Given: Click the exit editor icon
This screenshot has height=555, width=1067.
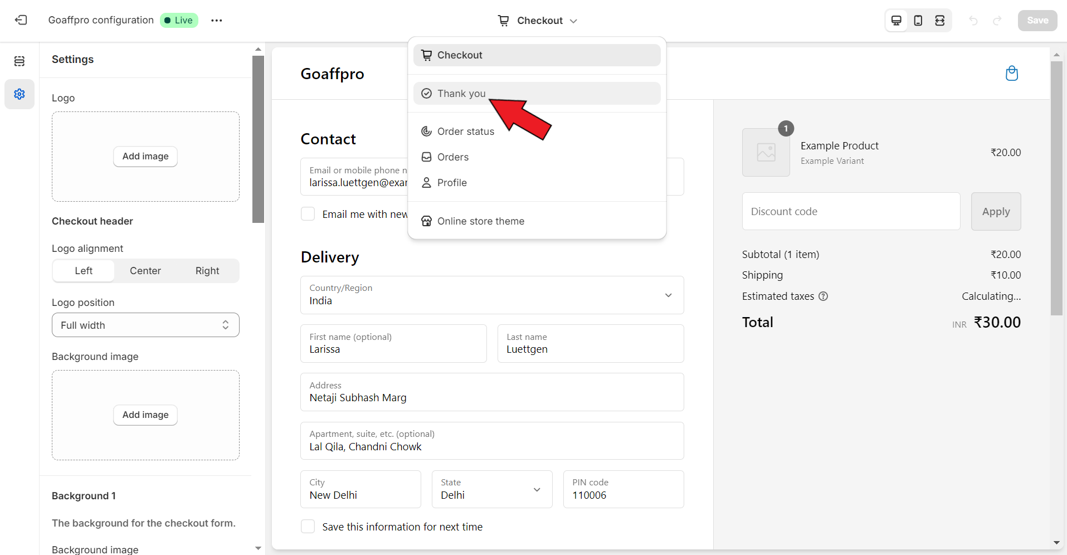Looking at the screenshot, I should 21,20.
